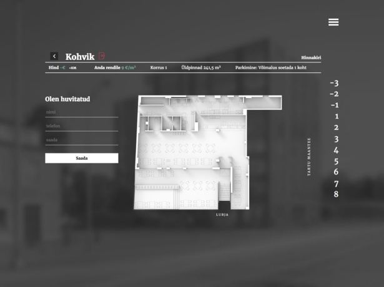Focus the nimi input field
Image resolution: width=384 pixels, height=287 pixels.
(81, 112)
